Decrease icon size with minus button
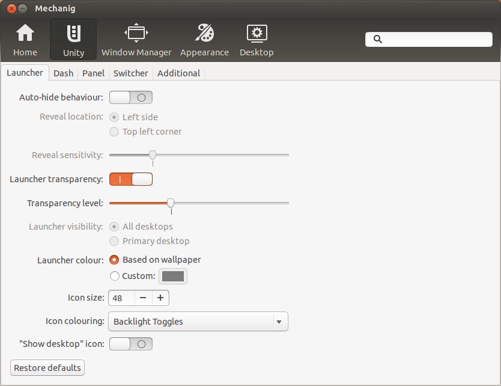The image size is (501, 386). [143, 298]
